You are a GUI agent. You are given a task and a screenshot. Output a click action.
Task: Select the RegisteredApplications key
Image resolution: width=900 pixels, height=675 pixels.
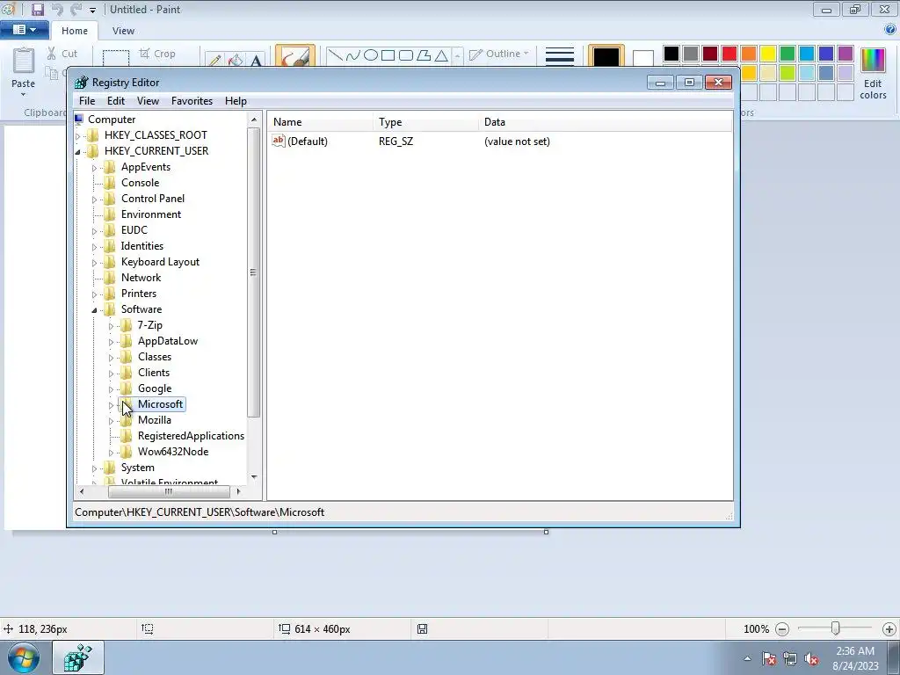point(191,436)
